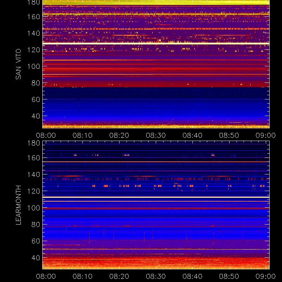Click bright white band near 127 MHz in San Vito
This screenshot has width=282, height=282.
(x=156, y=43)
